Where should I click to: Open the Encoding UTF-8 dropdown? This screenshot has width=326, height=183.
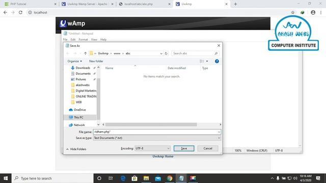[152, 148]
